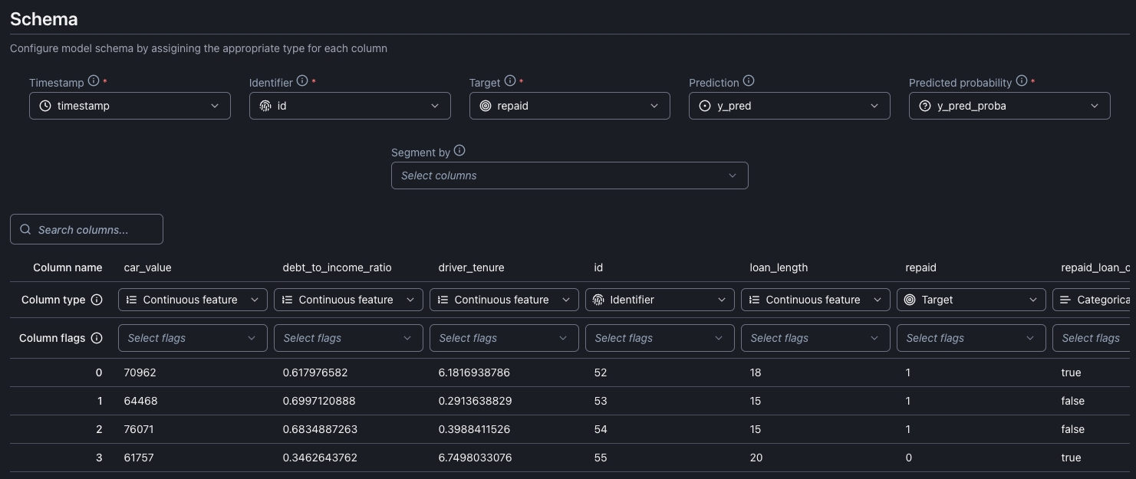
Task: Expand the y_pred_proba probability dropdown
Action: [x=1009, y=106]
